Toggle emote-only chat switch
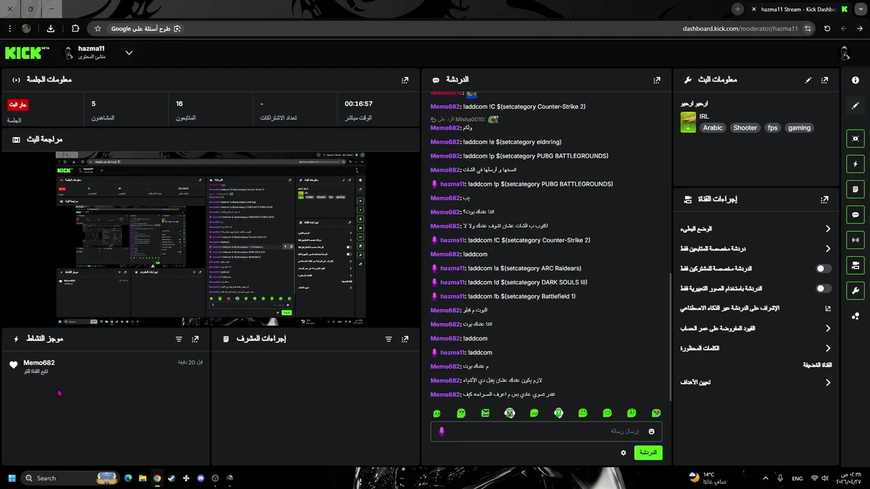Screen dimensions: 870x489 point(824,288)
